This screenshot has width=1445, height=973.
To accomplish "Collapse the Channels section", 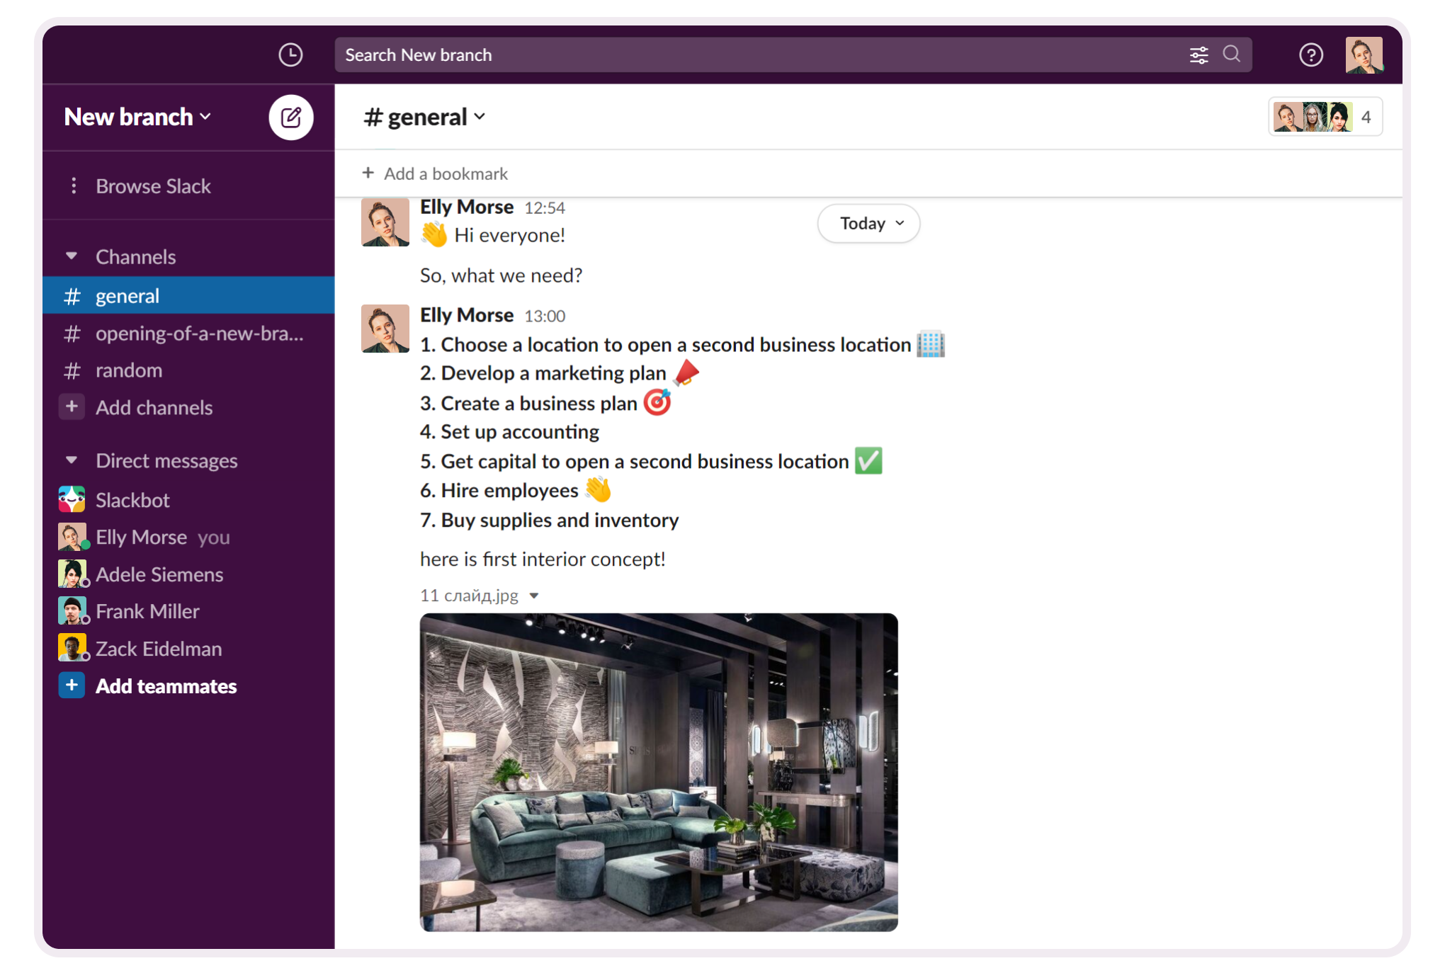I will pyautogui.click(x=72, y=256).
